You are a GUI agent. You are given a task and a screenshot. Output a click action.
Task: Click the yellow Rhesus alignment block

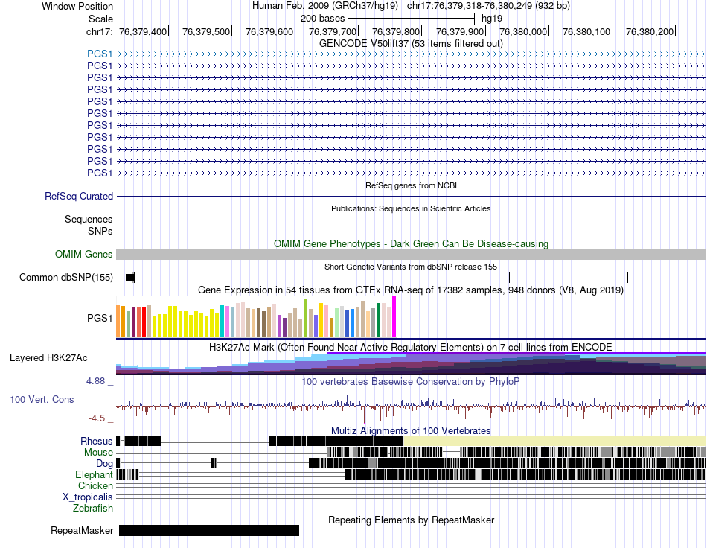(x=554, y=441)
